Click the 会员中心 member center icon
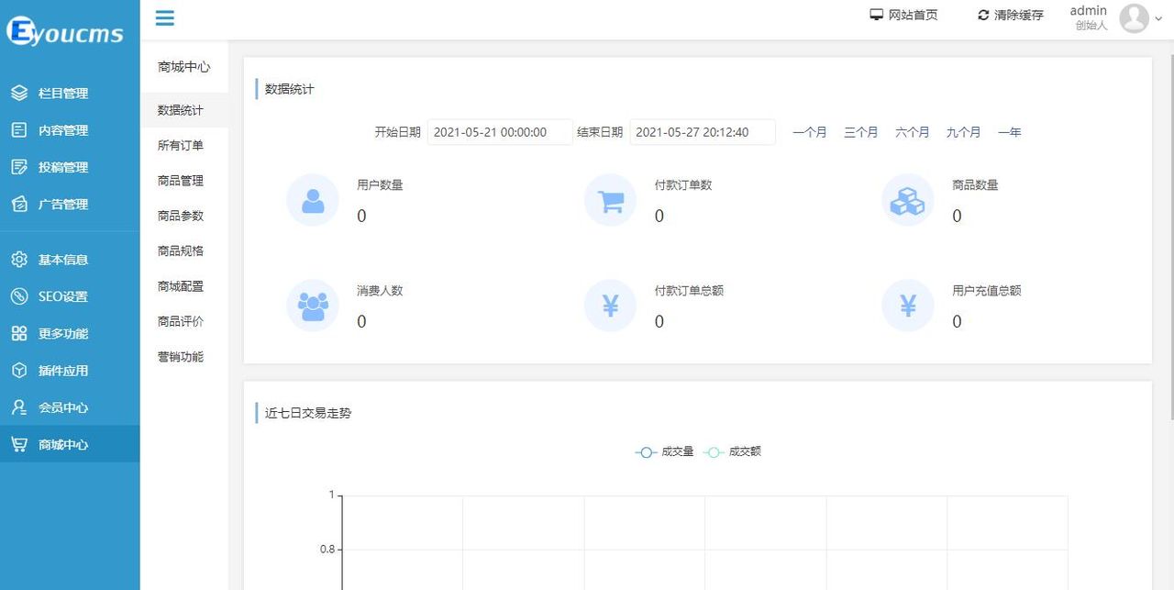 pos(20,406)
